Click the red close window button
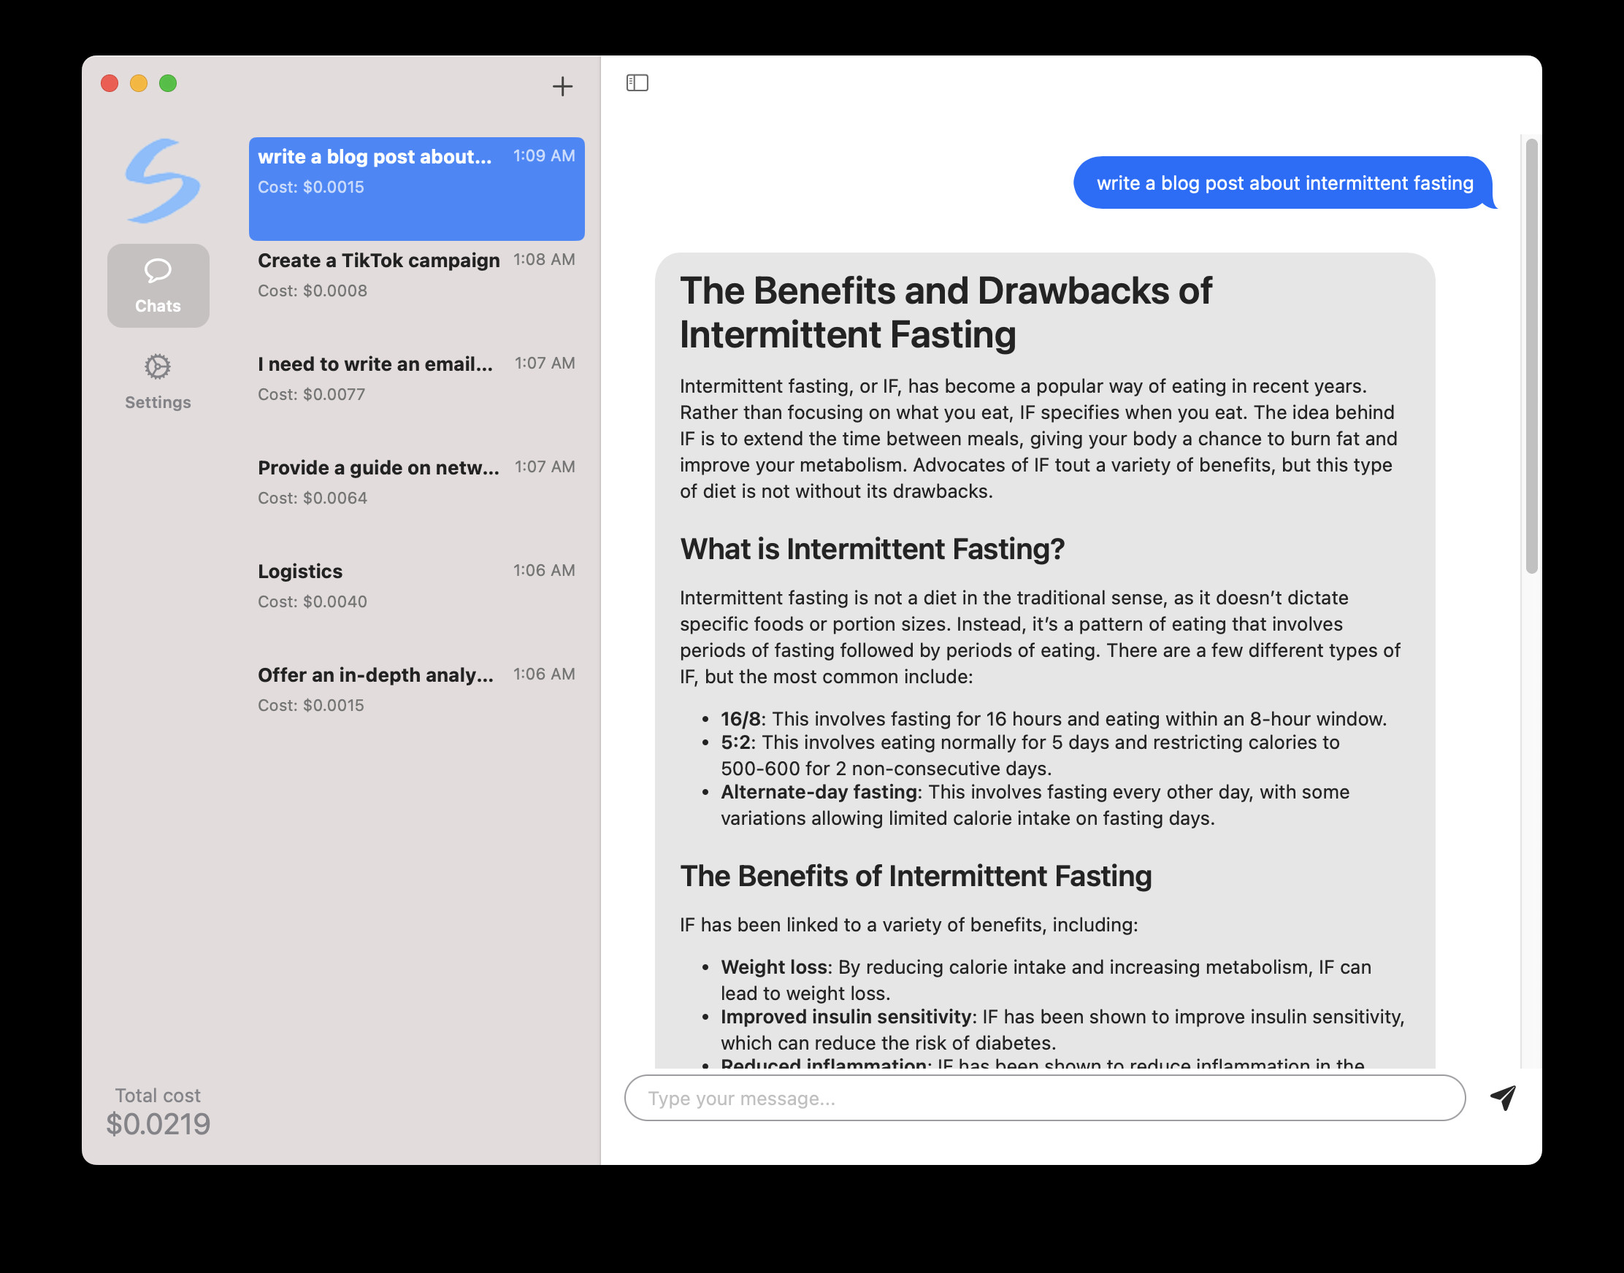 coord(110,83)
